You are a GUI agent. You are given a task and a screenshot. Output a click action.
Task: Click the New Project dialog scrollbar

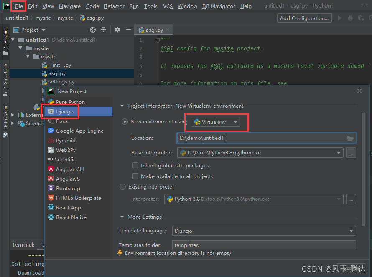click(x=363, y=169)
